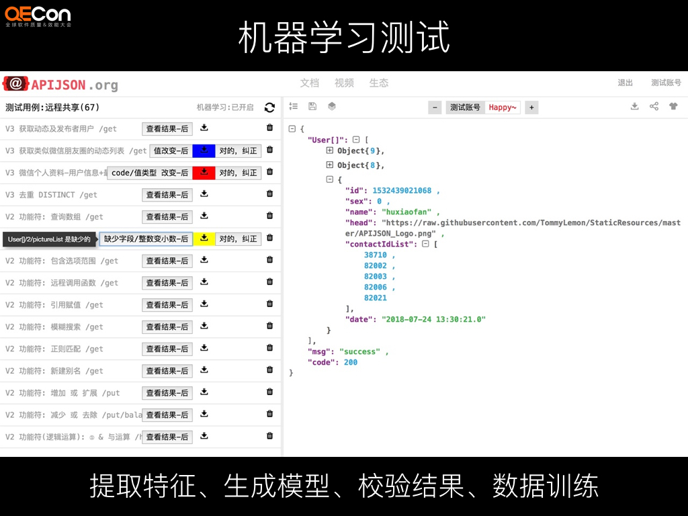Delete the 去重 DISTINCT /get test case

point(269,195)
